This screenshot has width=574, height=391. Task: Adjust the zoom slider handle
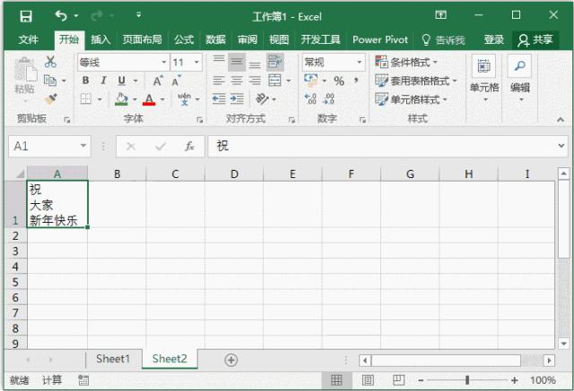click(467, 380)
